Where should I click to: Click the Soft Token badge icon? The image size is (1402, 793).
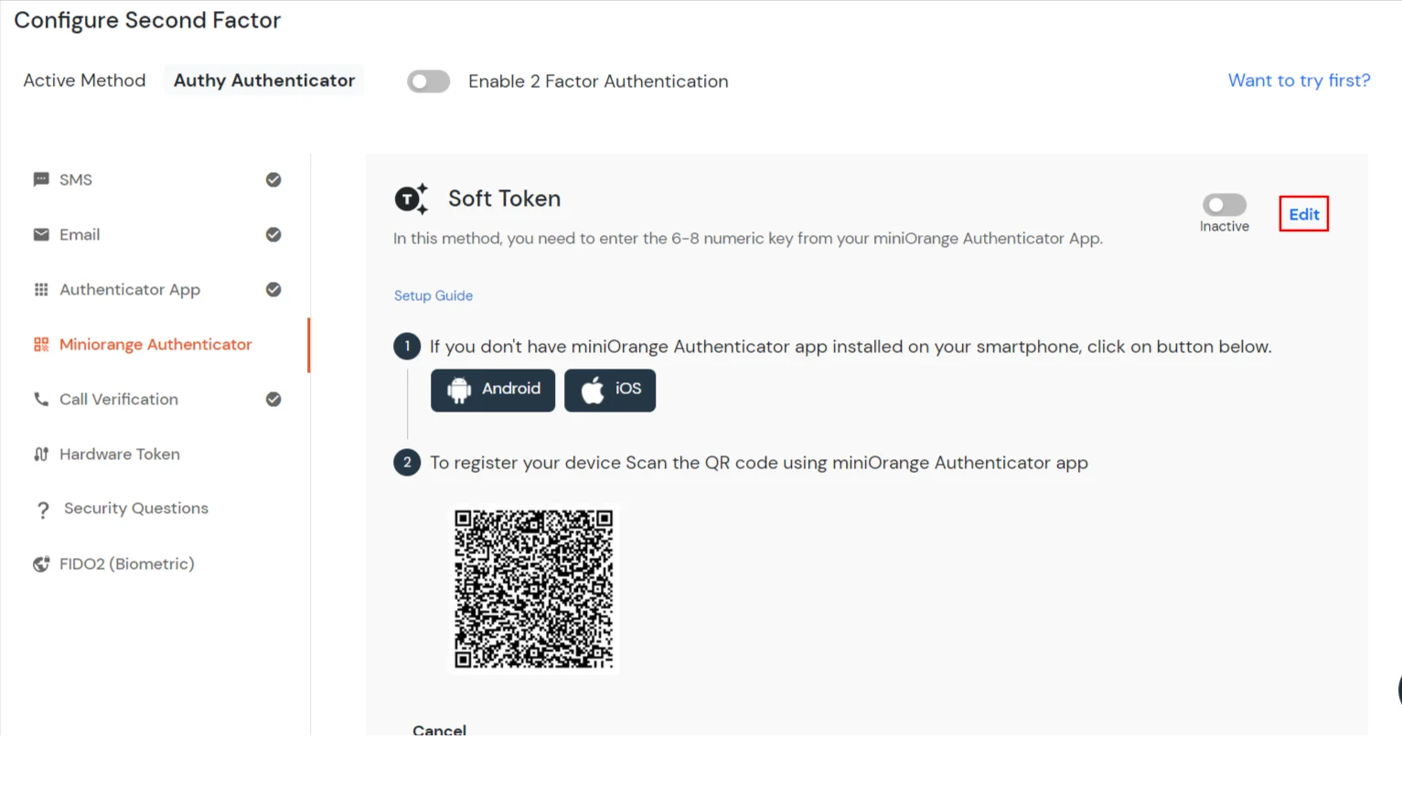[x=410, y=198]
